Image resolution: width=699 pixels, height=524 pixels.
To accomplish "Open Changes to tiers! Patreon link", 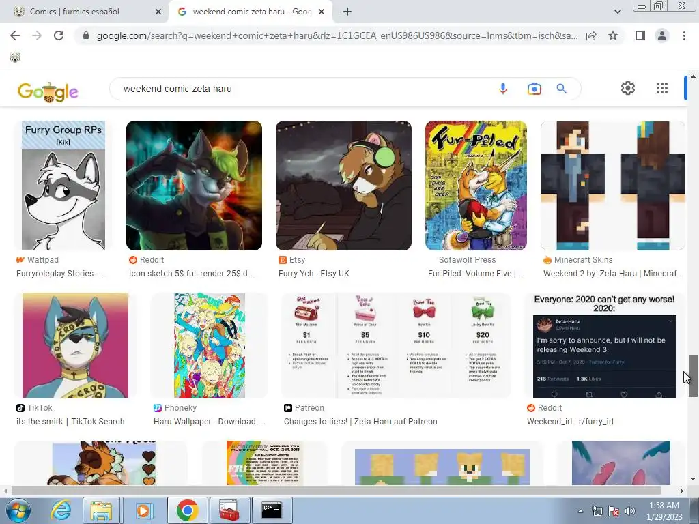I will click(360, 422).
